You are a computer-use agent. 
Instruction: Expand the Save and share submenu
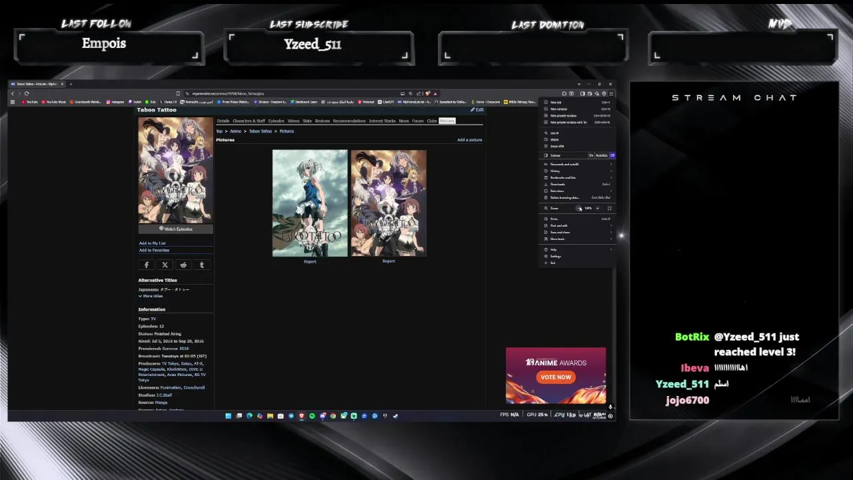578,232
